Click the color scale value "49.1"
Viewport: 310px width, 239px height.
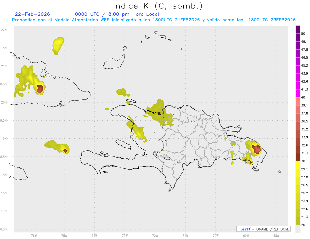[x=305, y=42]
